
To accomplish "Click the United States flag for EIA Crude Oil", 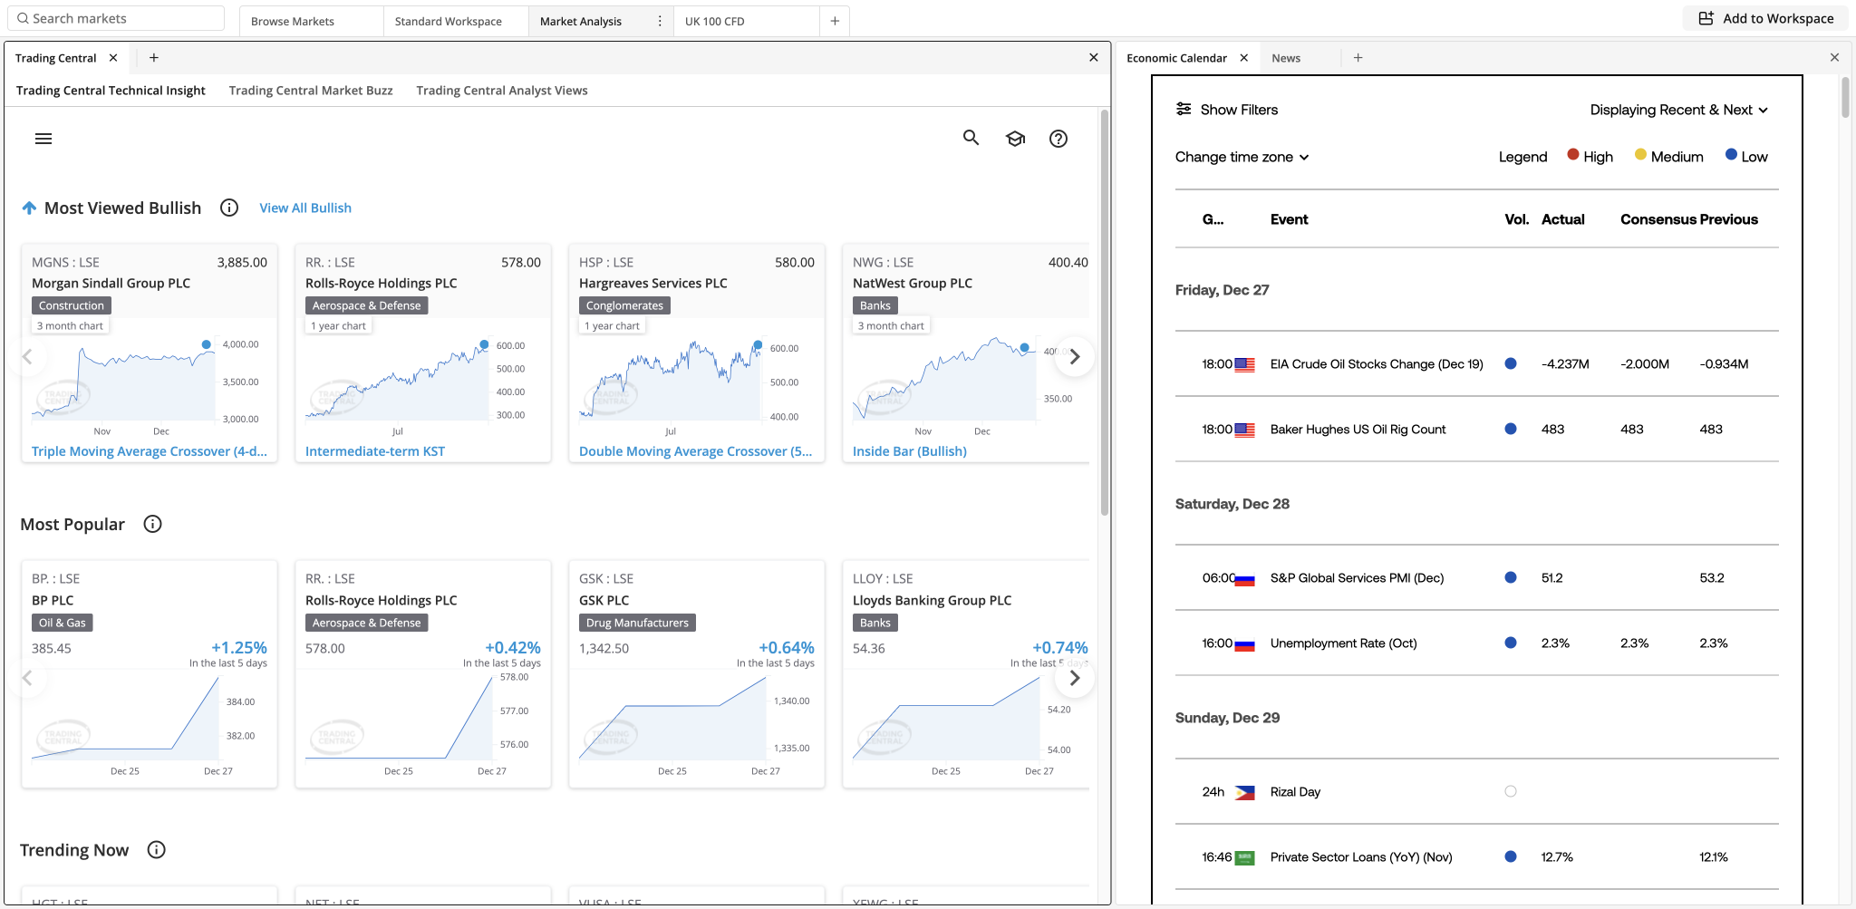I will pos(1245,364).
